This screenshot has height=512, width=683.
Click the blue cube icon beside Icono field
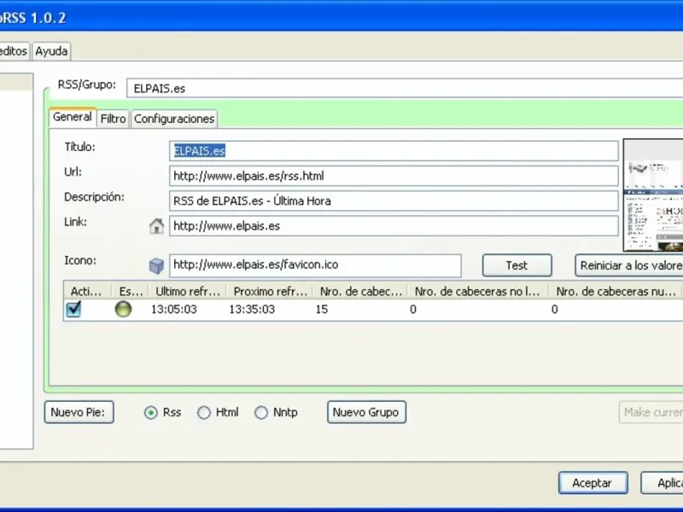[156, 265]
